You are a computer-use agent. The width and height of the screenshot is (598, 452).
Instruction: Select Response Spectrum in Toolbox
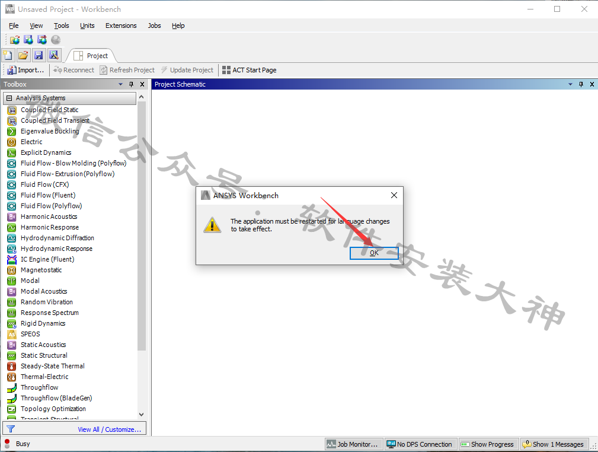tap(50, 313)
